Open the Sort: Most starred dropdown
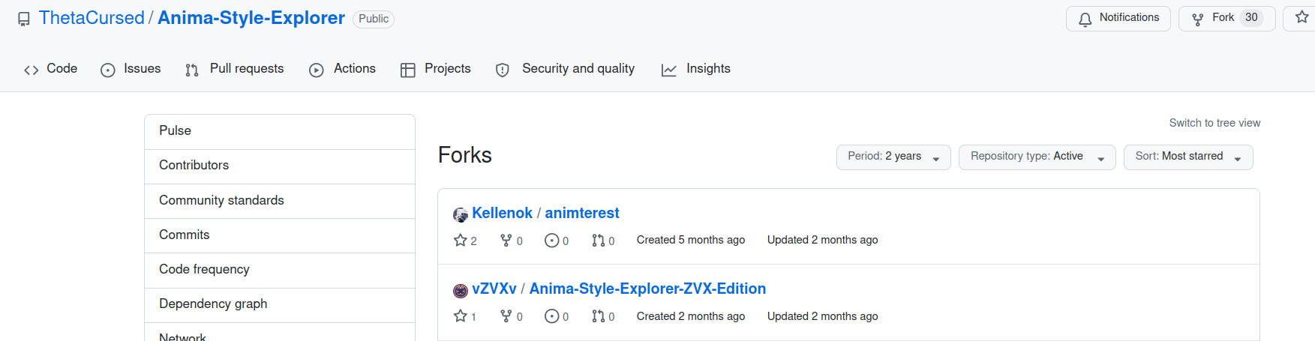 pos(1188,157)
